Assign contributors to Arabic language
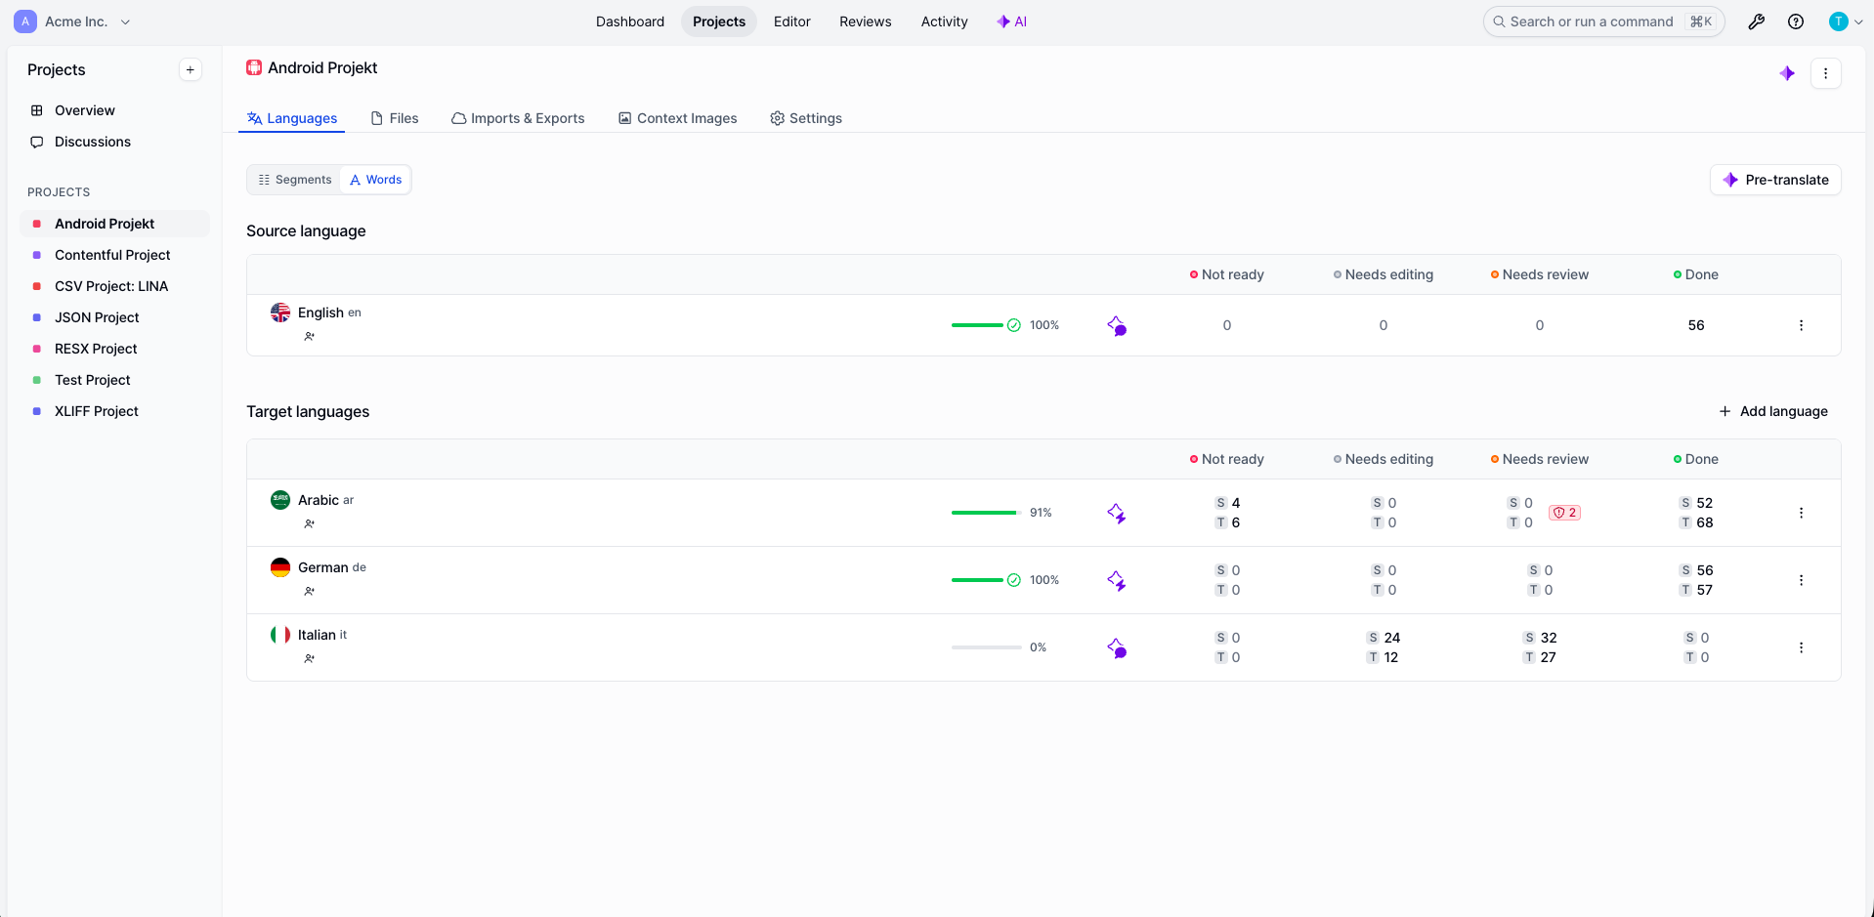1874x917 pixels. (x=309, y=523)
